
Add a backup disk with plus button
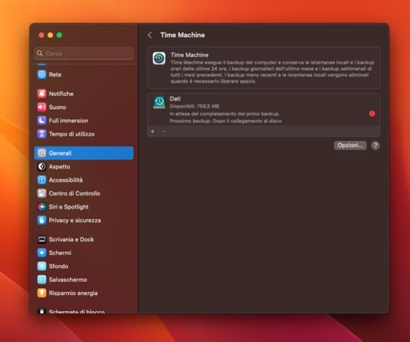[153, 131]
